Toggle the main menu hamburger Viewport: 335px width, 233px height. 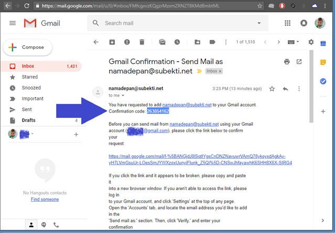pos(13,24)
